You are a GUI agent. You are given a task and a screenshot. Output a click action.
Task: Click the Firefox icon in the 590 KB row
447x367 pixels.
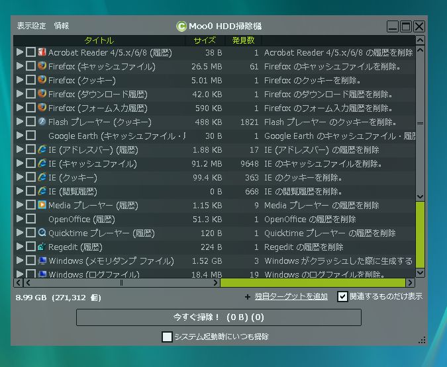pyautogui.click(x=42, y=108)
